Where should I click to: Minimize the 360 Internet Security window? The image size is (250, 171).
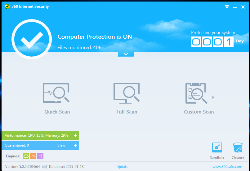(235, 7)
